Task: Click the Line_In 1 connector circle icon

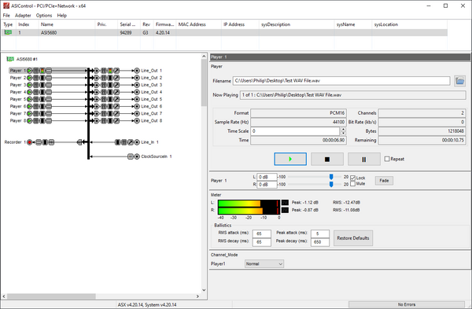Action: pos(137,142)
